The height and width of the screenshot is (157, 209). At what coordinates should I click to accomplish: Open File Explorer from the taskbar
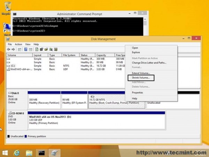(x=29, y=152)
